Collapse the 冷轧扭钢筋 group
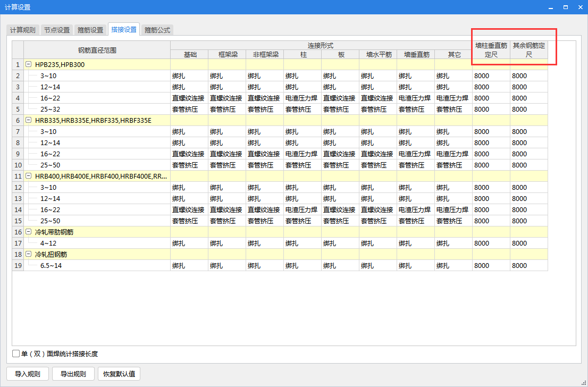Screen dimensions: 588x387 point(28,254)
